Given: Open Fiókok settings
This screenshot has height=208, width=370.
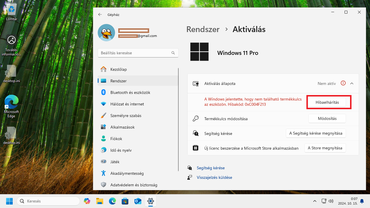Looking at the screenshot, I should (x=138, y=139).
